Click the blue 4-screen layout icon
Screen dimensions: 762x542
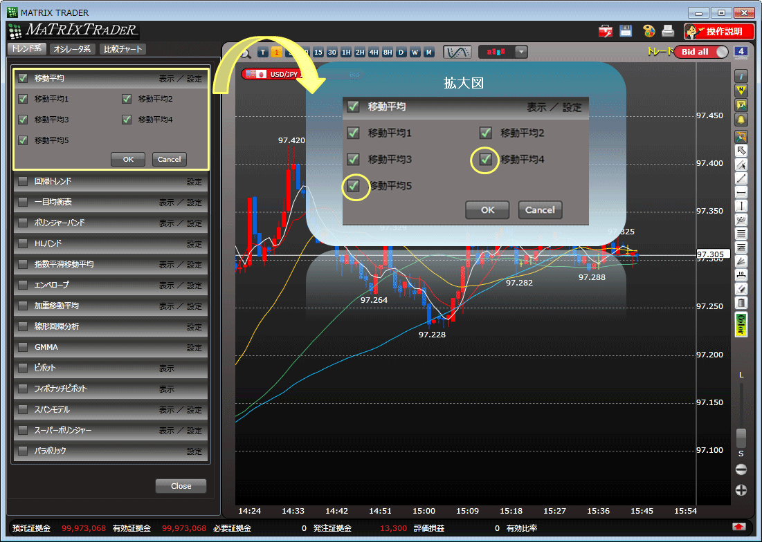[741, 52]
